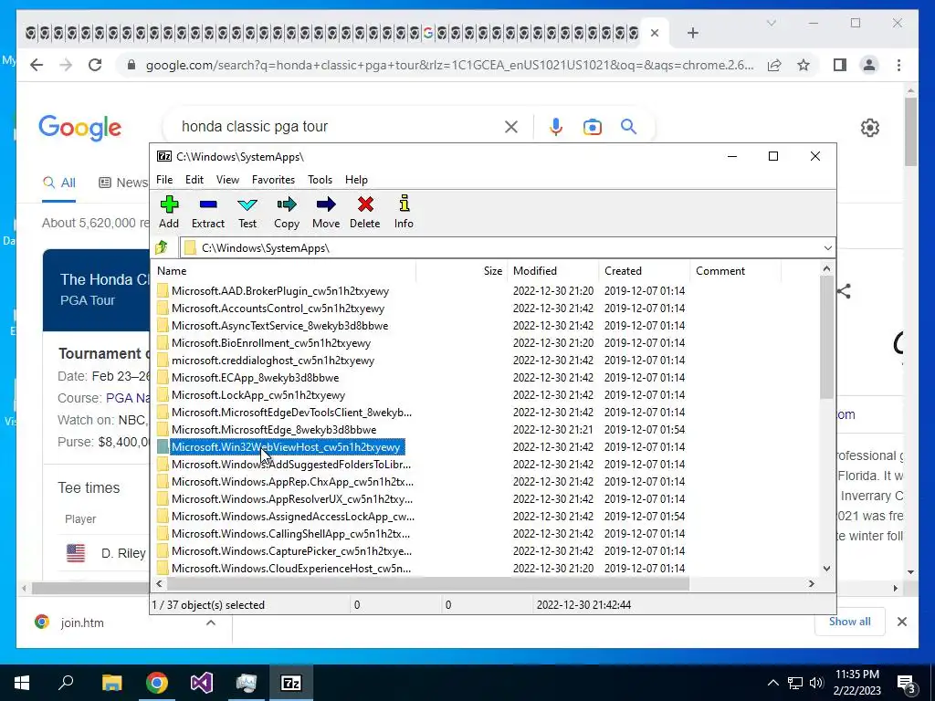
Task: Run the Test archive tool
Action: tap(247, 212)
